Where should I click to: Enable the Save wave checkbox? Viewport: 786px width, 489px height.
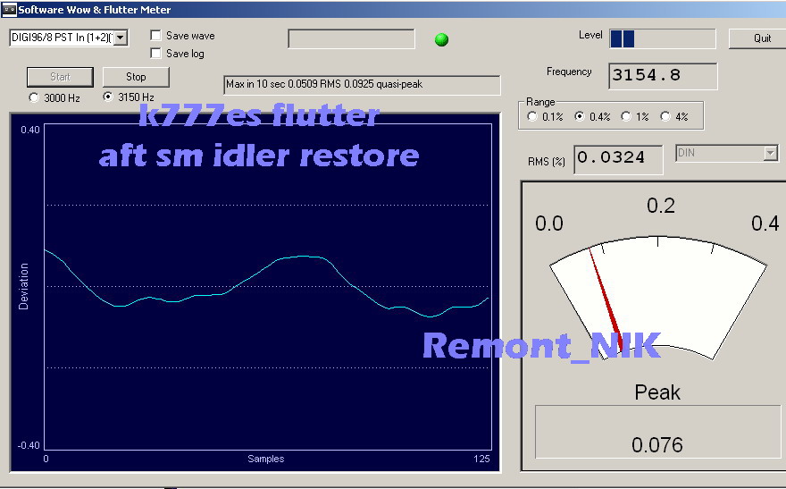[156, 36]
